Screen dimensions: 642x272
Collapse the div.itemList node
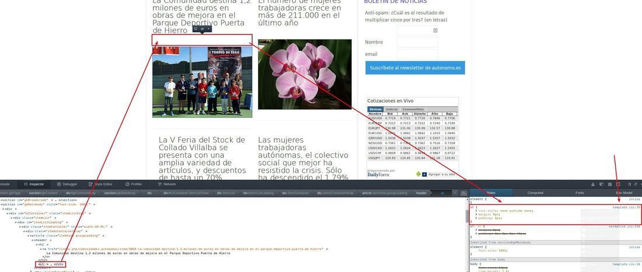tap(12, 218)
